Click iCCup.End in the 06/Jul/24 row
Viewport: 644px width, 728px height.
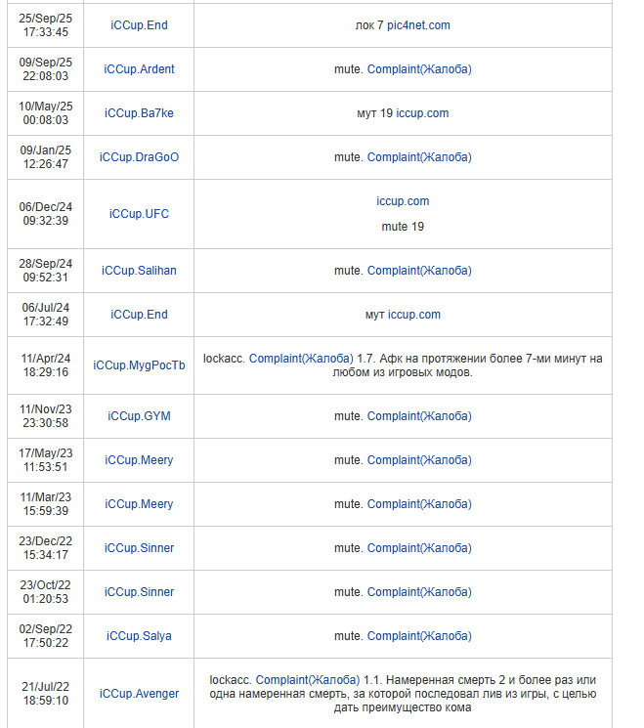(139, 315)
